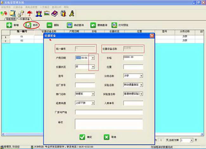This screenshot has width=206, height=149.
Task: Click the 厂家与产地 input field
Action: click(x=109, y=112)
